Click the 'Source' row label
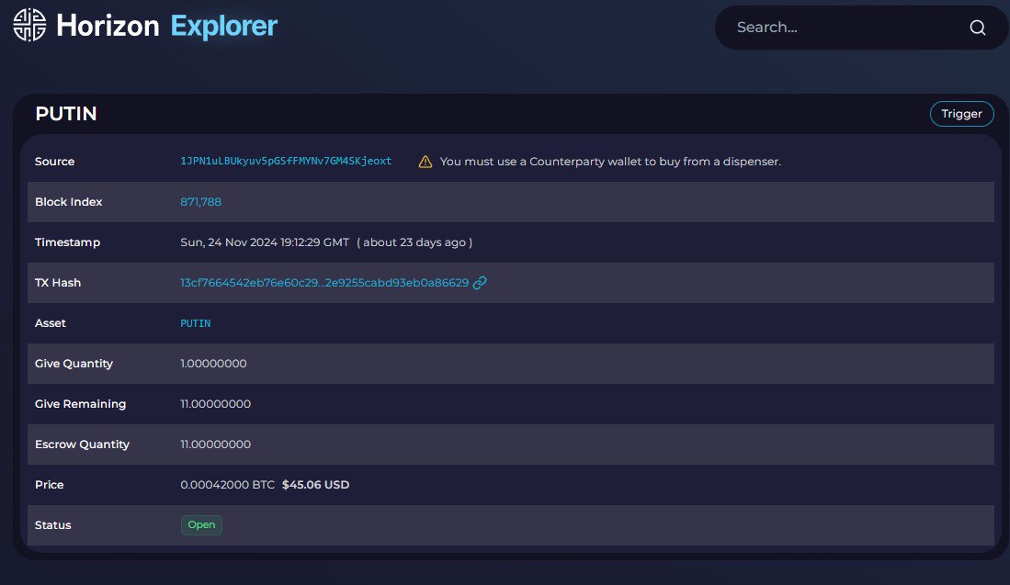The width and height of the screenshot is (1010, 585). tap(55, 162)
